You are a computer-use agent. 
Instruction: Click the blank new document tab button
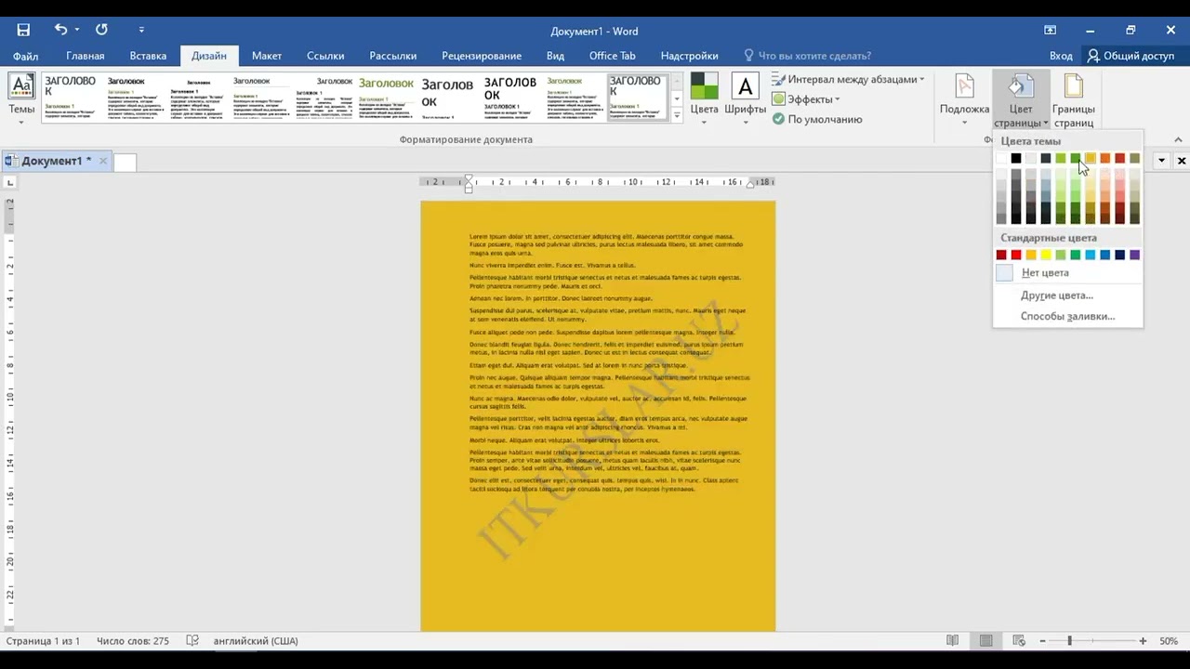point(125,162)
